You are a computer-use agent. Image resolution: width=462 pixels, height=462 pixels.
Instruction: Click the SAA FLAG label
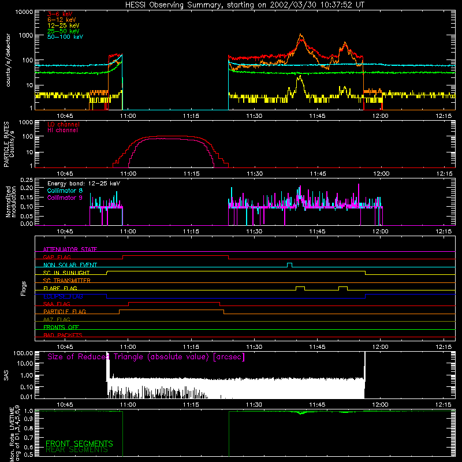point(57,304)
